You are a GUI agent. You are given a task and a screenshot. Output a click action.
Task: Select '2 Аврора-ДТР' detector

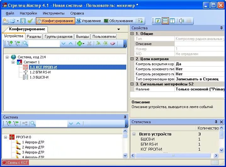[x=33, y=147]
